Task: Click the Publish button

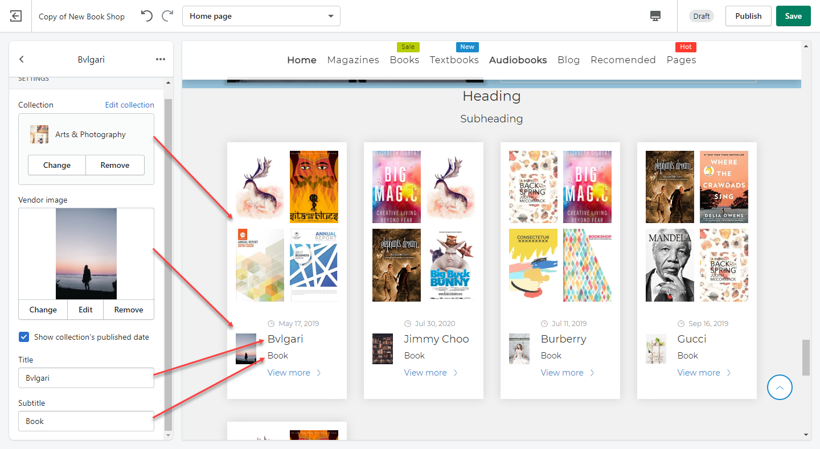Action: [x=748, y=16]
